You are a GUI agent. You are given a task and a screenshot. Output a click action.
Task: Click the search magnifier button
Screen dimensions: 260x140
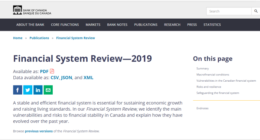[x=256, y=11]
